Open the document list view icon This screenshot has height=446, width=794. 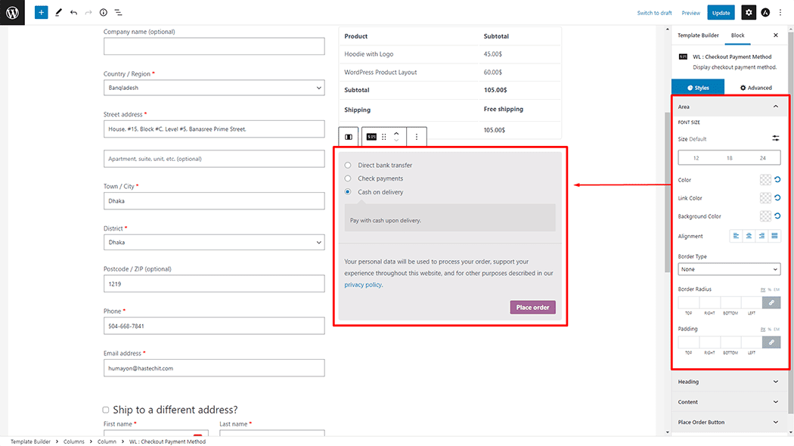[x=119, y=13]
